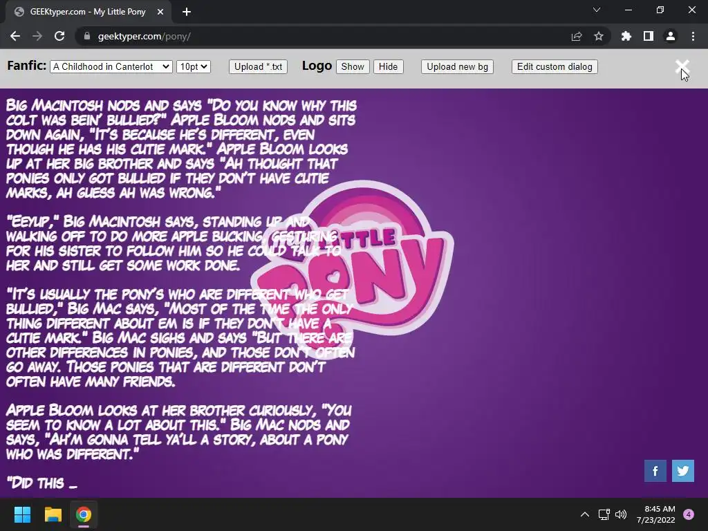Open notification center badge
This screenshot has width=708, height=531.
coord(689,514)
